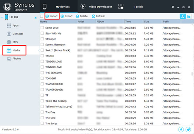Click the 9.22 MB size cell
Image resolution: width=194 pixels, height=134 pixels.
coord(149,45)
